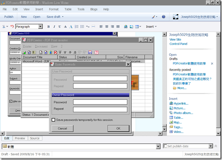Center align text in toolbar
The image size is (222, 160).
[x=107, y=27]
